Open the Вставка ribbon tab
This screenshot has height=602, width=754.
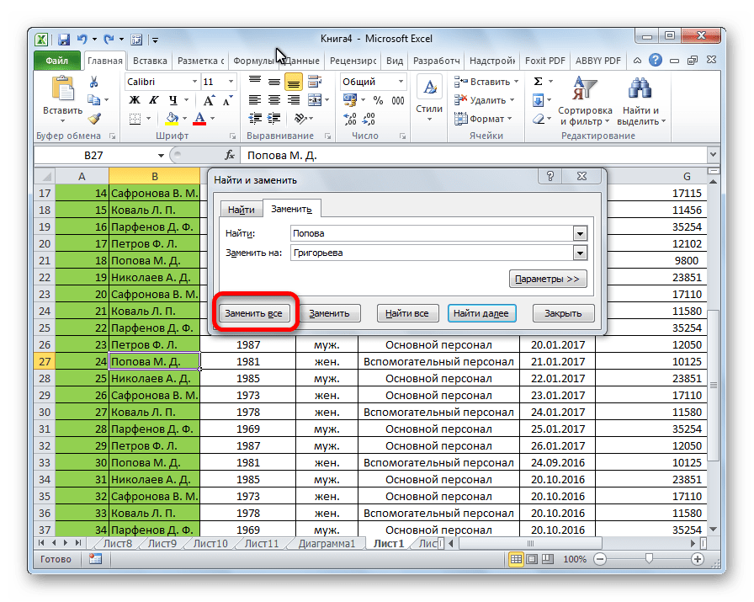click(x=149, y=61)
